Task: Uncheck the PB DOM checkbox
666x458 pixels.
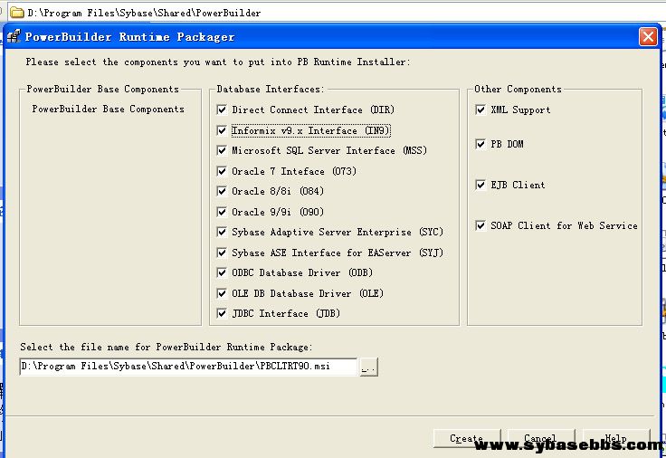Action: [x=480, y=144]
